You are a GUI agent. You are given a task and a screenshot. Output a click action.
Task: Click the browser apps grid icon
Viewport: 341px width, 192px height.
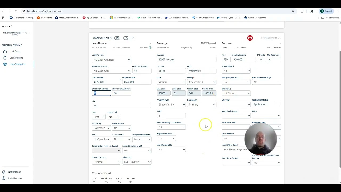click(x=3, y=18)
